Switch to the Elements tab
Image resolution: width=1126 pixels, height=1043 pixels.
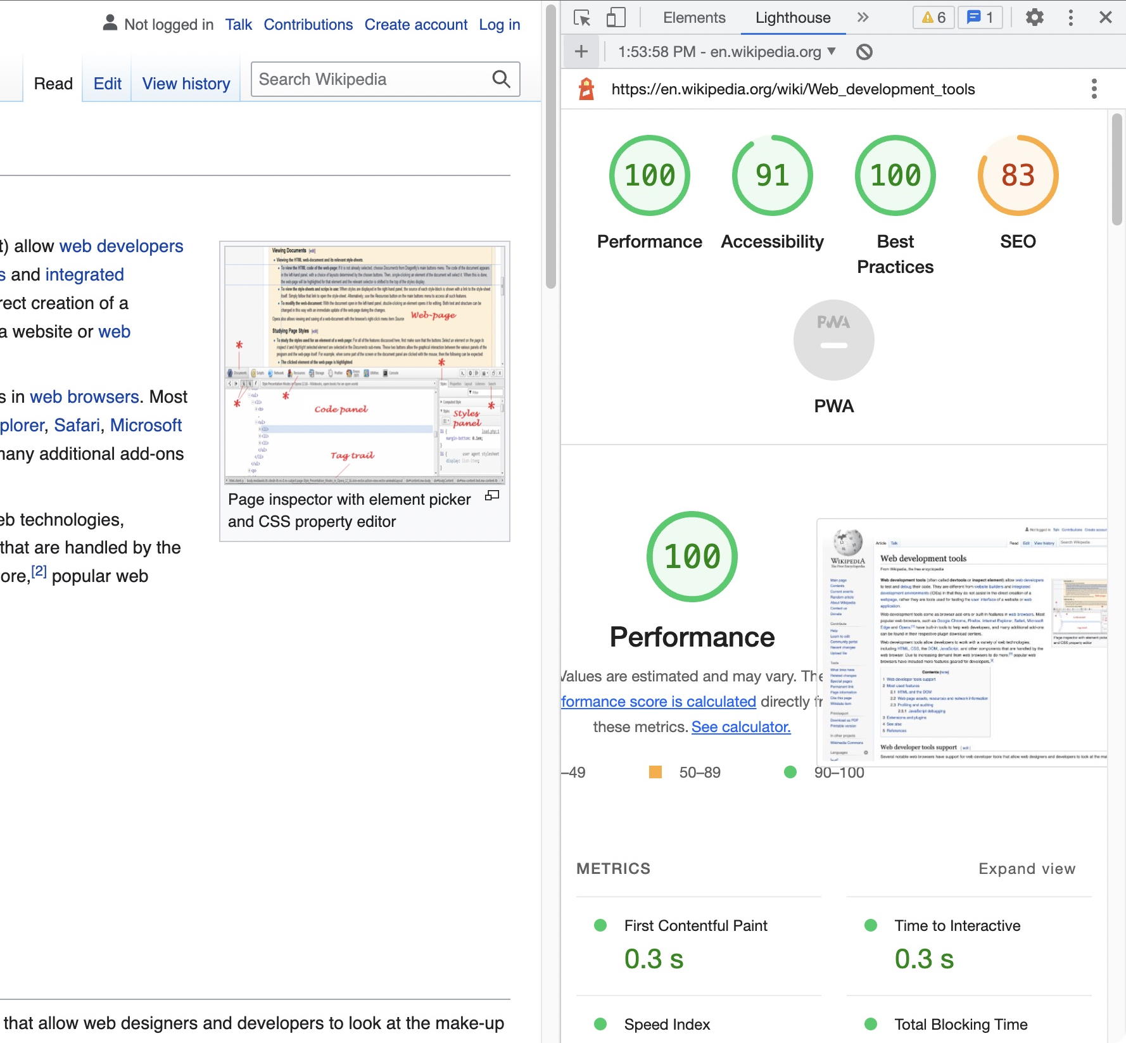(694, 18)
